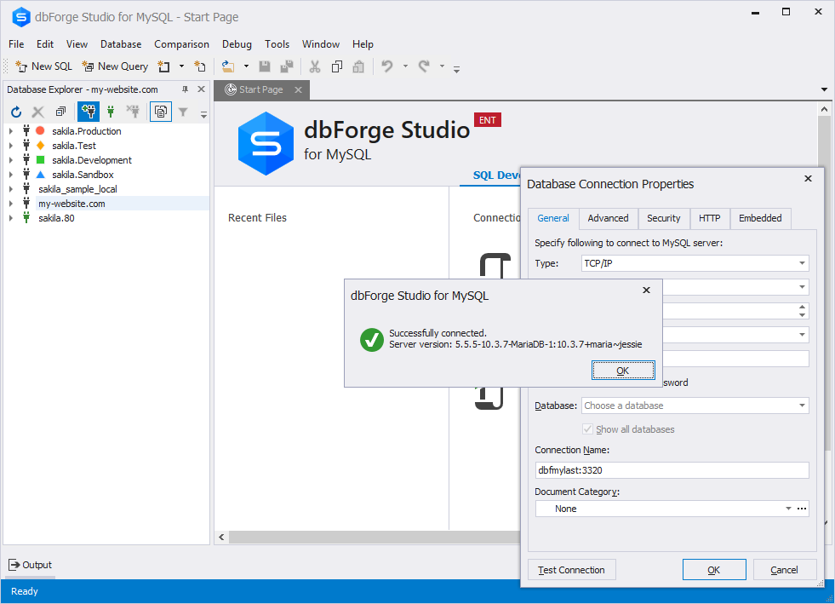Click the Open file folder icon
Image resolution: width=835 pixels, height=604 pixels.
pyautogui.click(x=228, y=66)
